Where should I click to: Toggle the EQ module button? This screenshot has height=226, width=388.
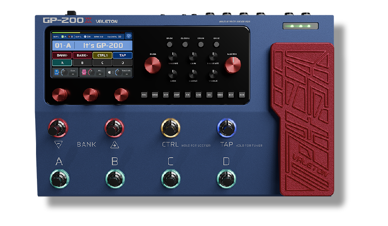point(209,95)
